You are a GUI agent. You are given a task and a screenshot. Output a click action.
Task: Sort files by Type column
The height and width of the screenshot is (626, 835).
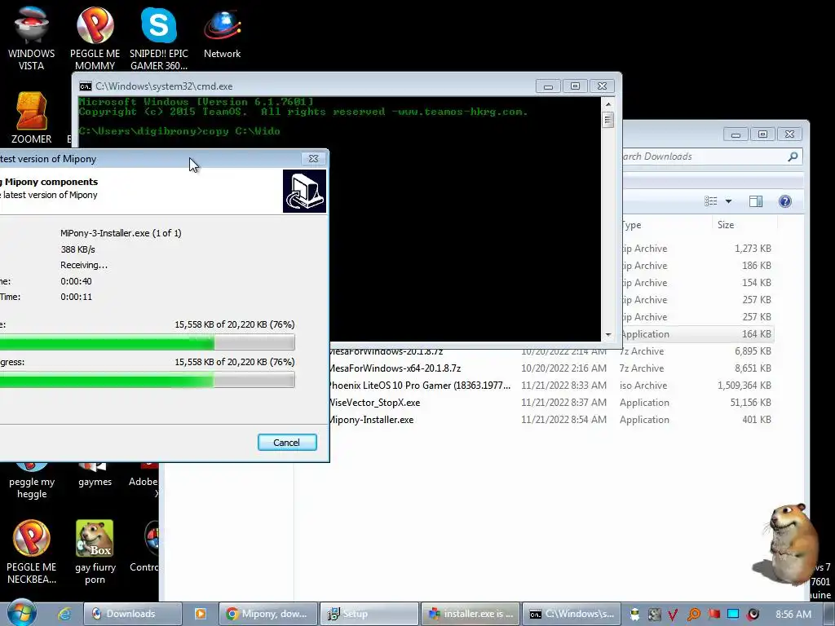pos(665,225)
